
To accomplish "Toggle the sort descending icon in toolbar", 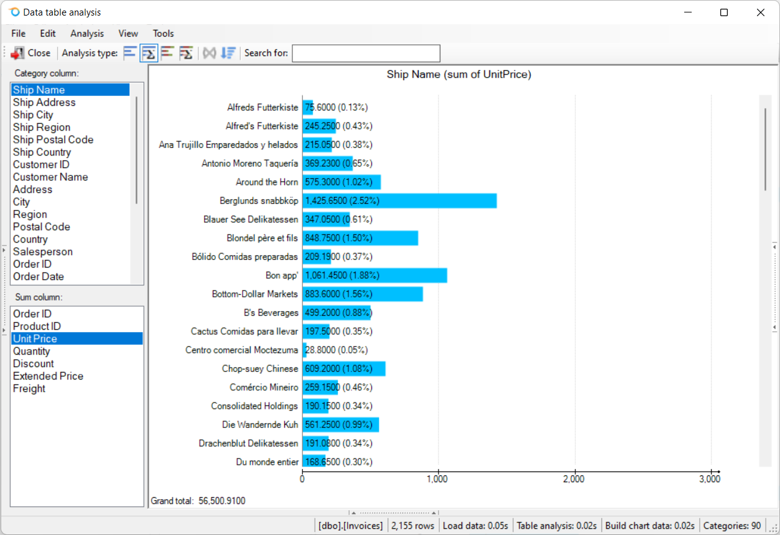I will pos(228,53).
